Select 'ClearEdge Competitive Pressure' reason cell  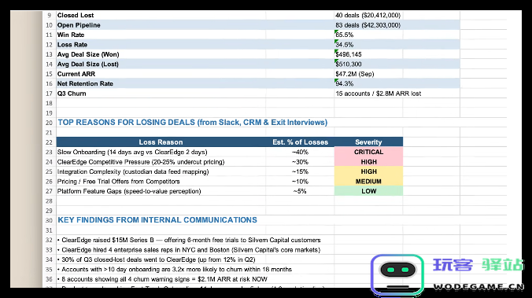point(161,162)
